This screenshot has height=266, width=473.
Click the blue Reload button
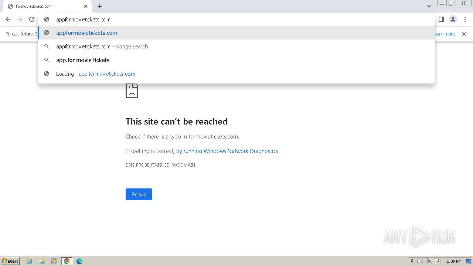point(139,194)
